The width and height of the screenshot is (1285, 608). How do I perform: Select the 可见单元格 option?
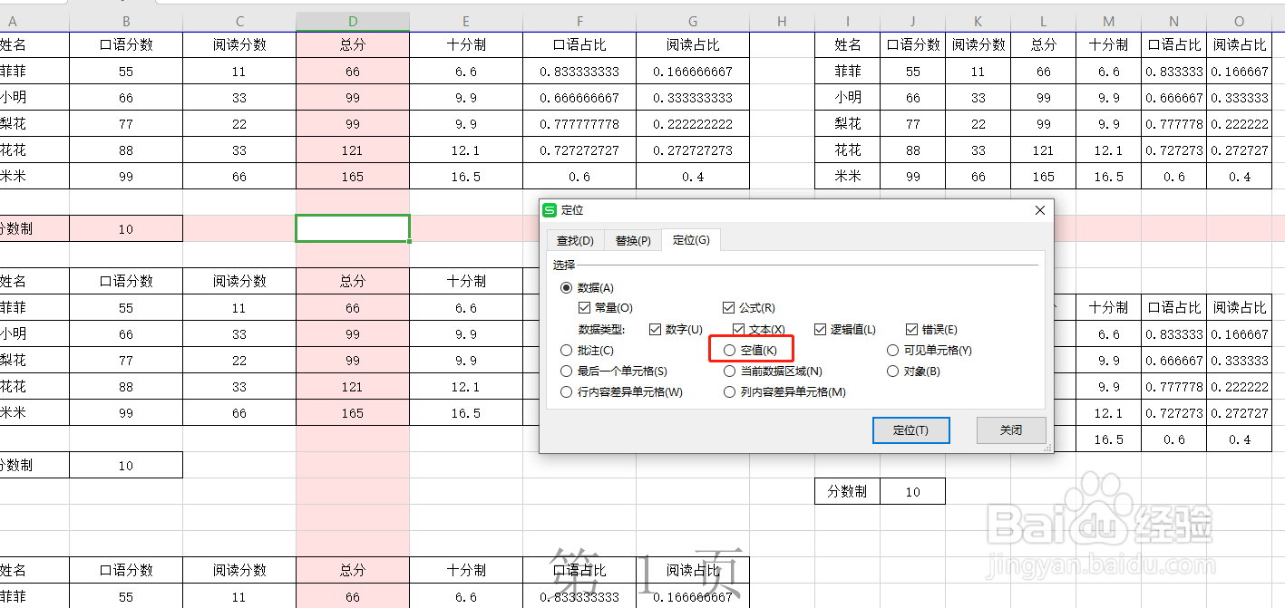(892, 349)
